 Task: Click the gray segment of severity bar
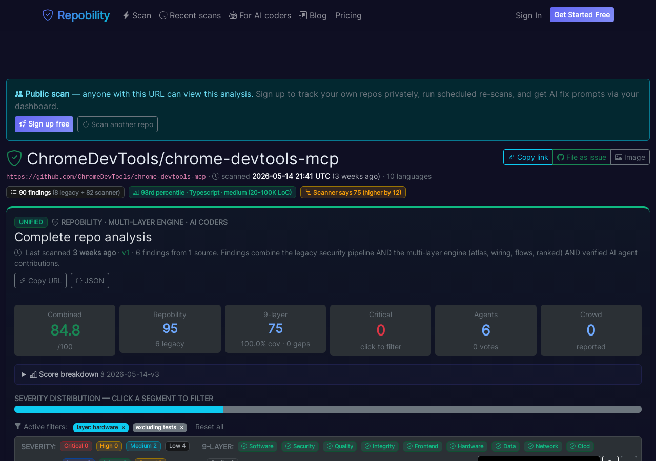point(433,409)
